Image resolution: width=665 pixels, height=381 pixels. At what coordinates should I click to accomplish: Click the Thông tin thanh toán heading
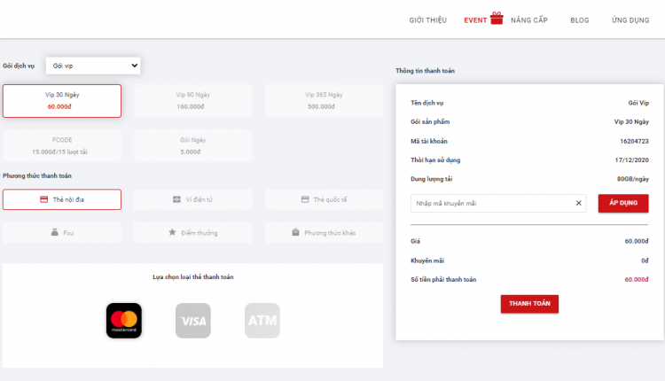click(425, 71)
